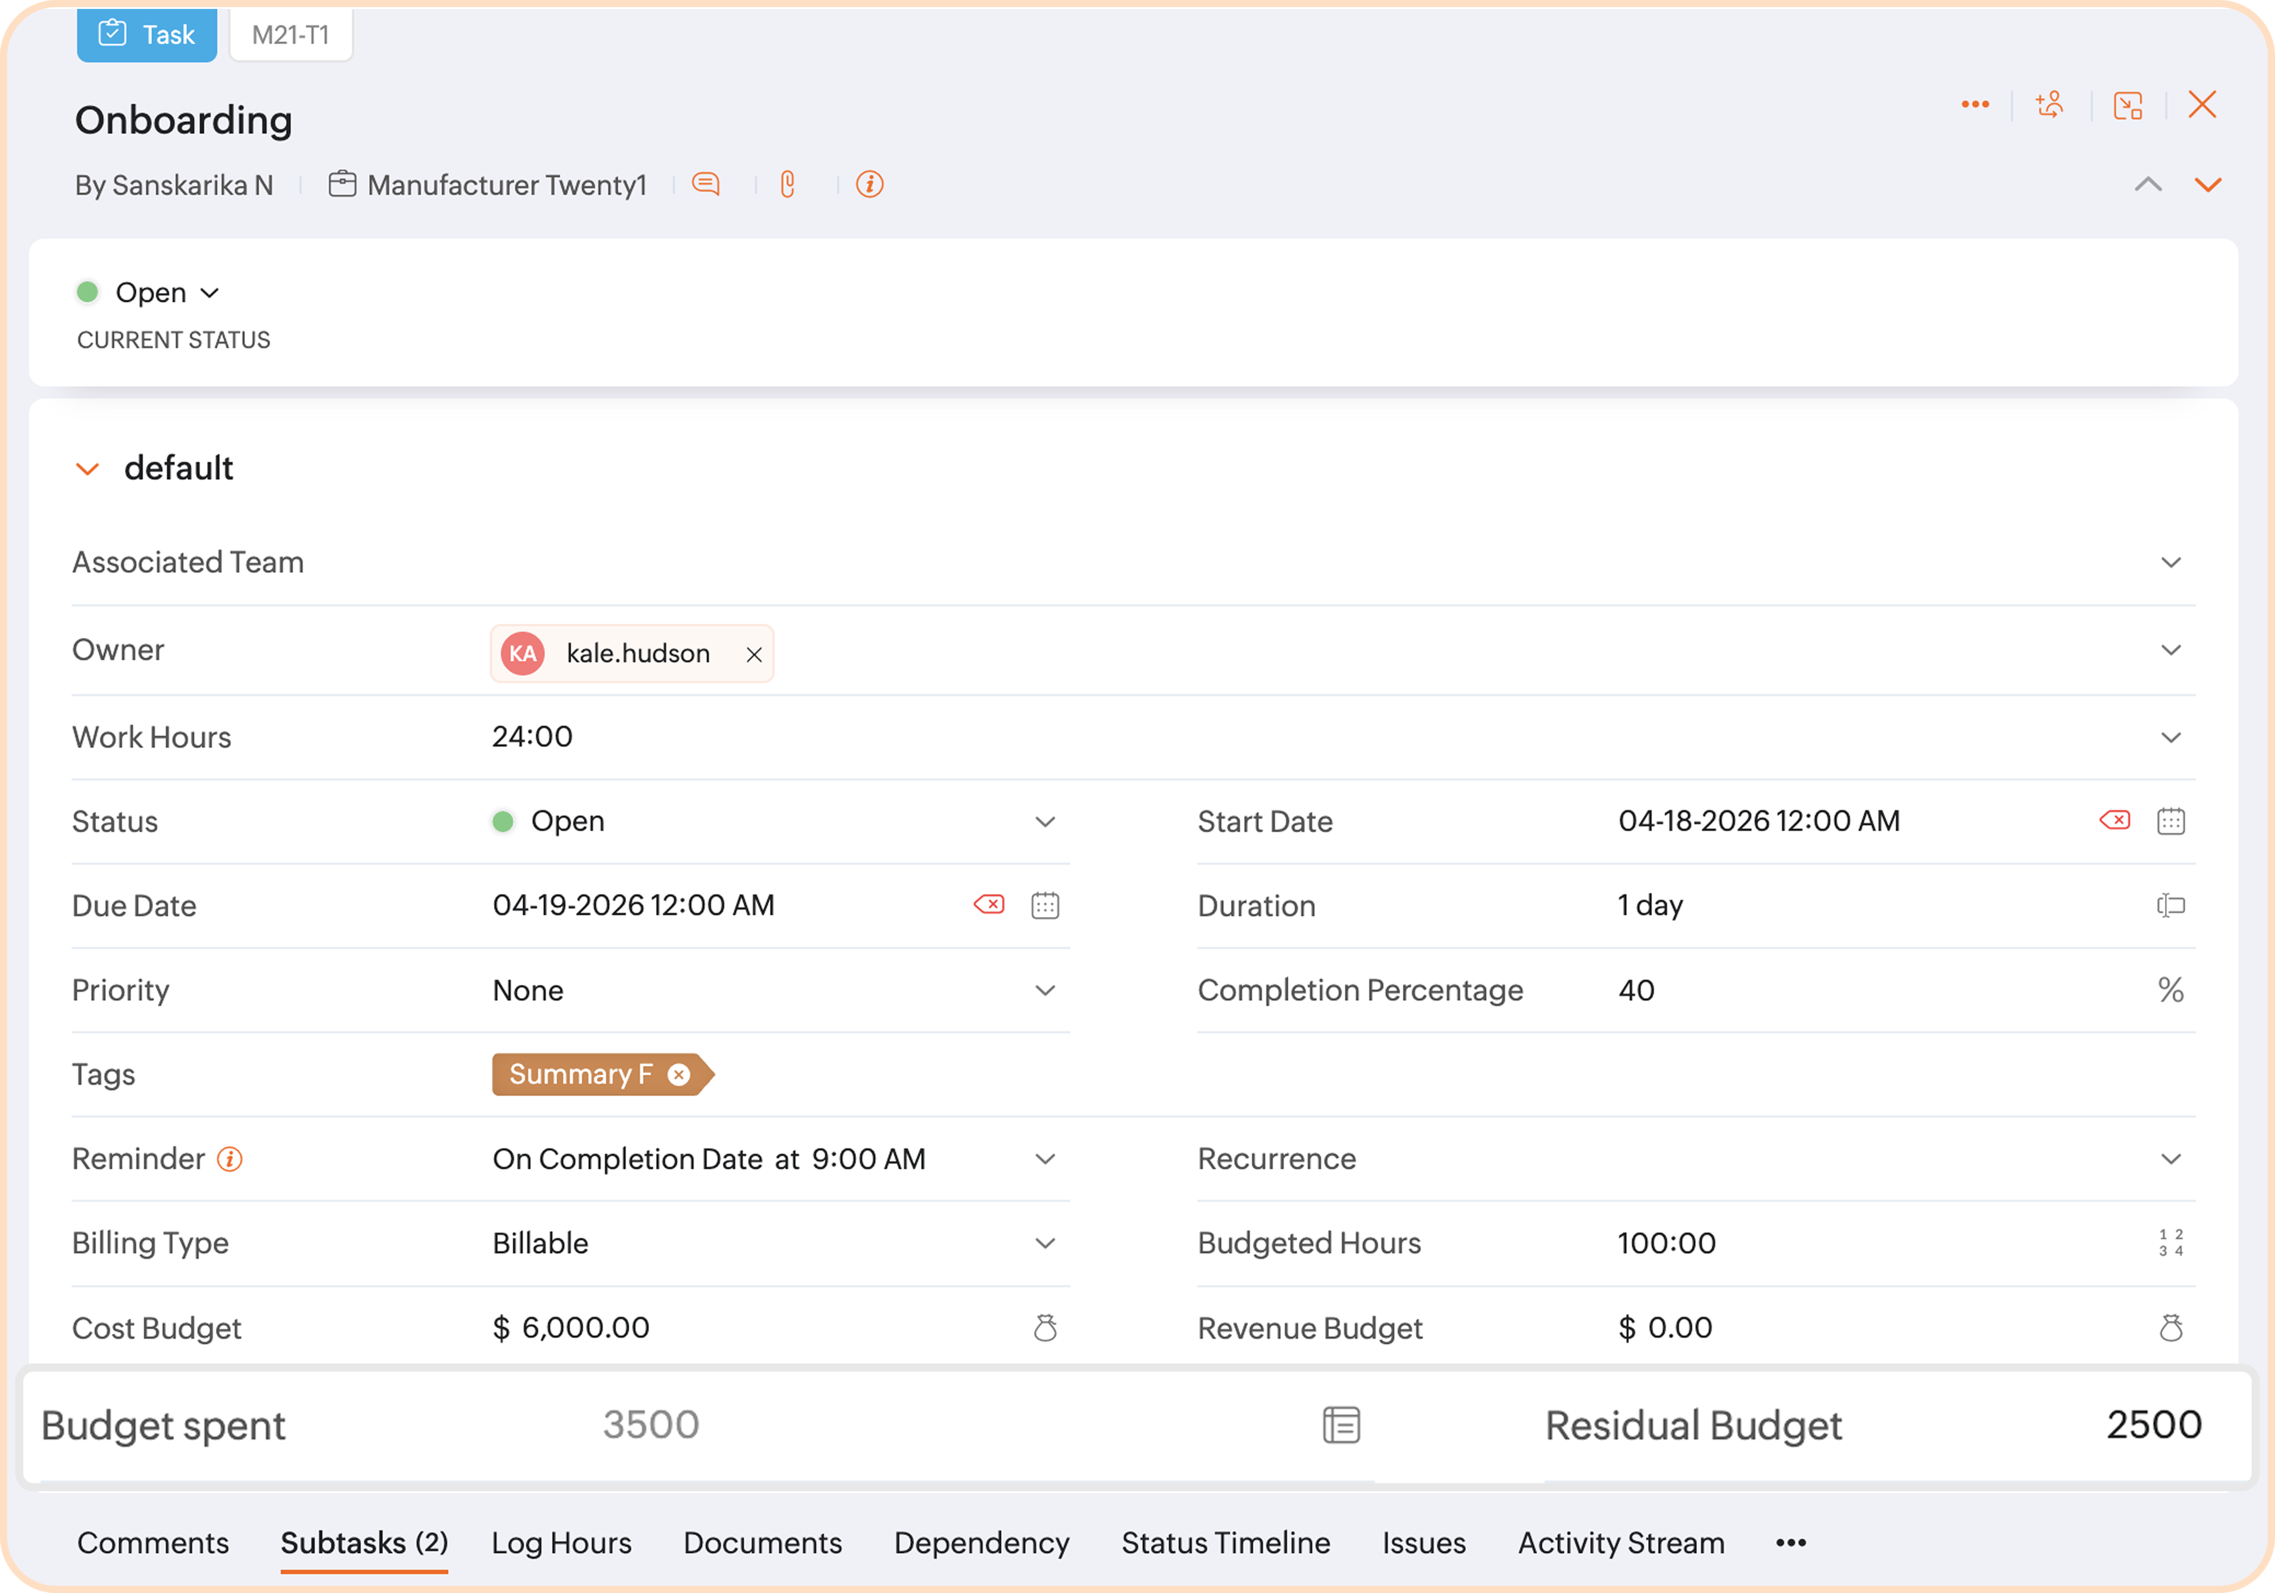The image size is (2275, 1593).
Task: Clear the Due Date value
Action: [x=988, y=905]
